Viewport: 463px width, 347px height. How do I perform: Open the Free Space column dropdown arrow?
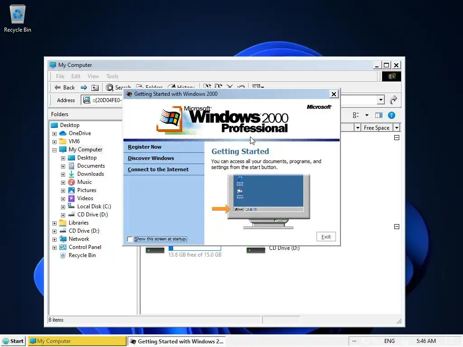pyautogui.click(x=397, y=128)
